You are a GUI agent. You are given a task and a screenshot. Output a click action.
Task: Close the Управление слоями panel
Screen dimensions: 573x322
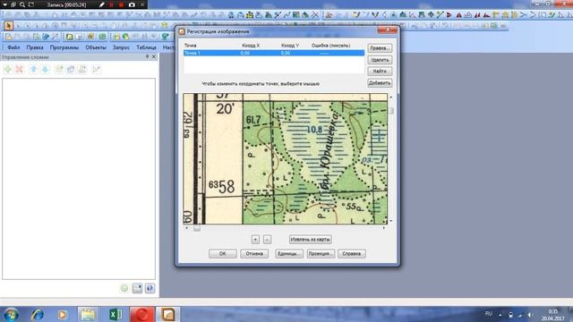154,56
